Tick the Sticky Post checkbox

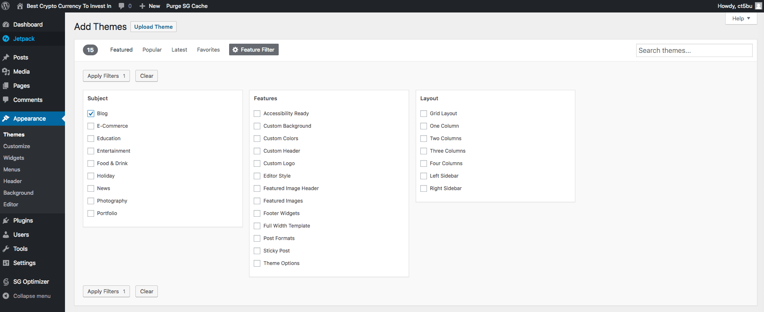click(x=257, y=251)
